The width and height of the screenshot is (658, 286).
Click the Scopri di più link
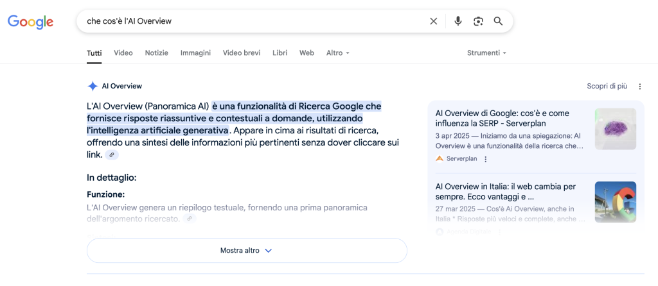coord(607,87)
